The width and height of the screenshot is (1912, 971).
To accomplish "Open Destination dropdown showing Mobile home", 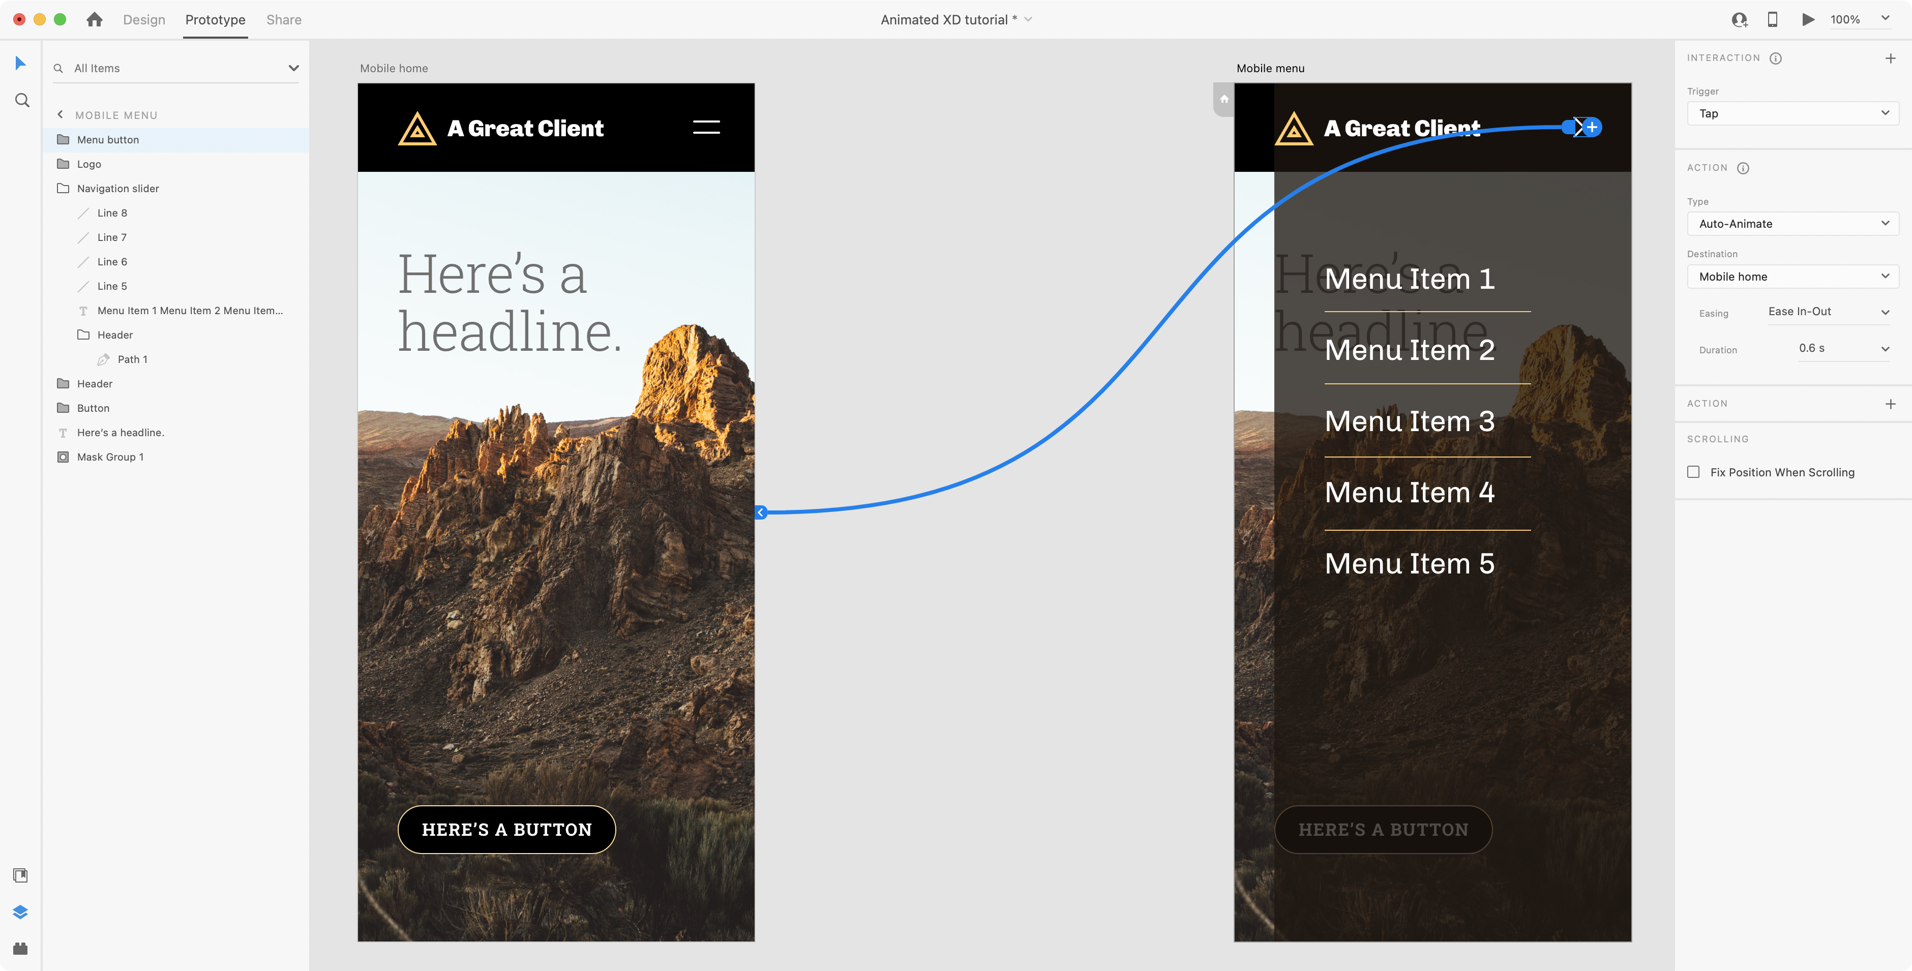I will pos(1792,277).
